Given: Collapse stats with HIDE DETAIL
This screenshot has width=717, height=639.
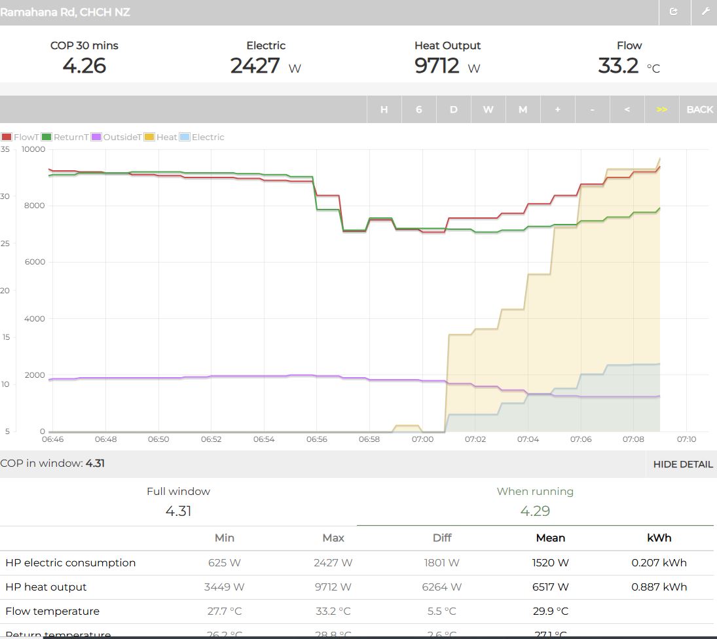Looking at the screenshot, I should pos(682,464).
